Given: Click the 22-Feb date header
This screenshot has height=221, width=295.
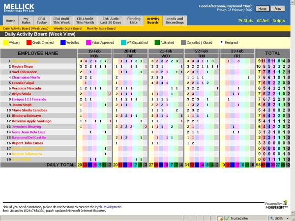Looking at the screenshot, I should click(201, 51).
